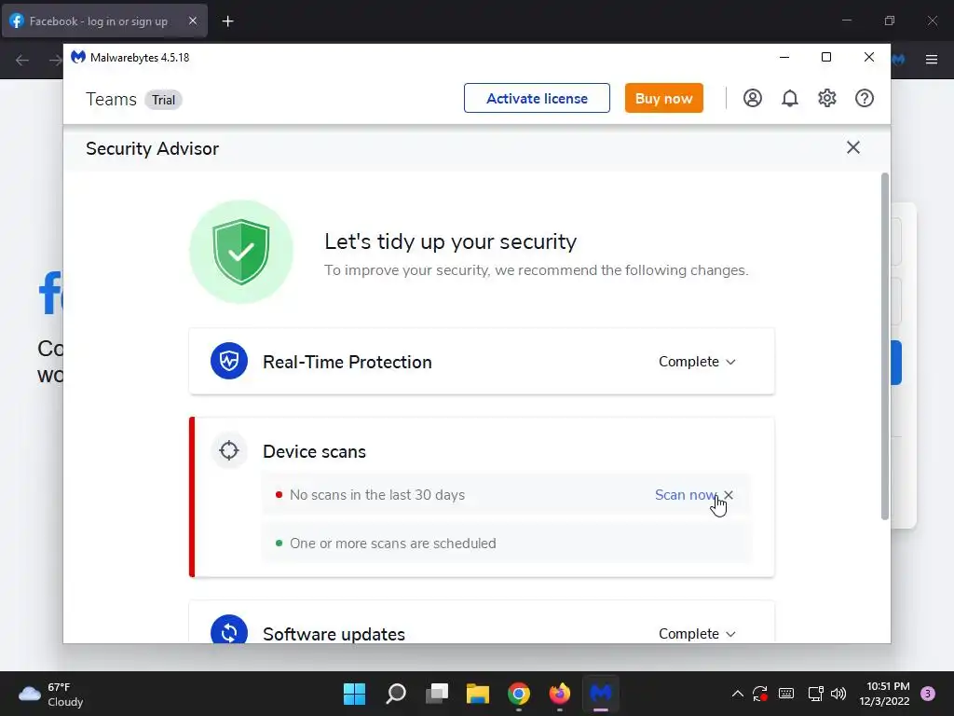Open the network tray icon
This screenshot has height=716, width=954.
point(815,694)
